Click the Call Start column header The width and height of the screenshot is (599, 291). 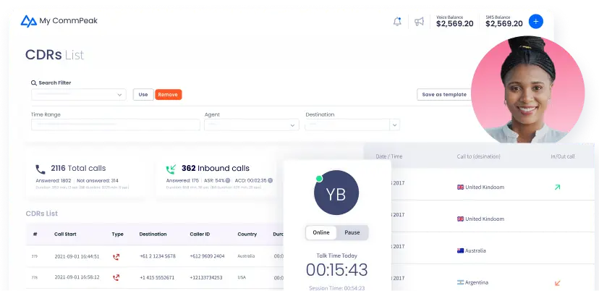point(66,234)
